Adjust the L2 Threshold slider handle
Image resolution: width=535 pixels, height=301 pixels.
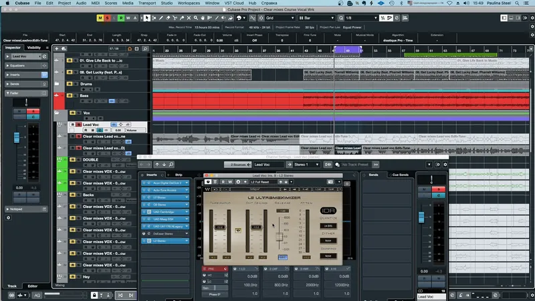tap(220, 227)
